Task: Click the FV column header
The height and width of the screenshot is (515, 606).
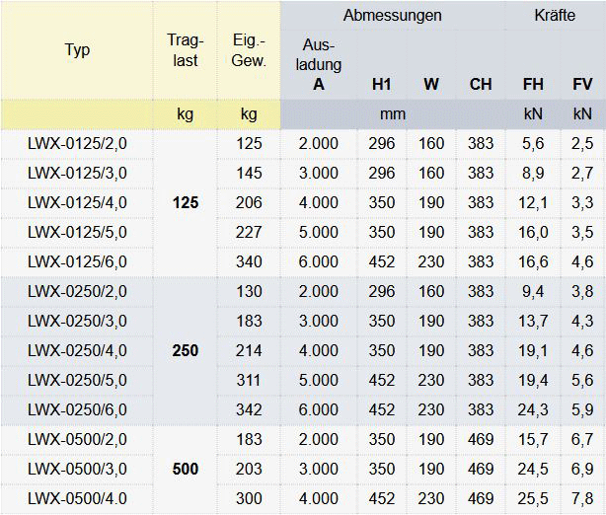Action: point(582,85)
